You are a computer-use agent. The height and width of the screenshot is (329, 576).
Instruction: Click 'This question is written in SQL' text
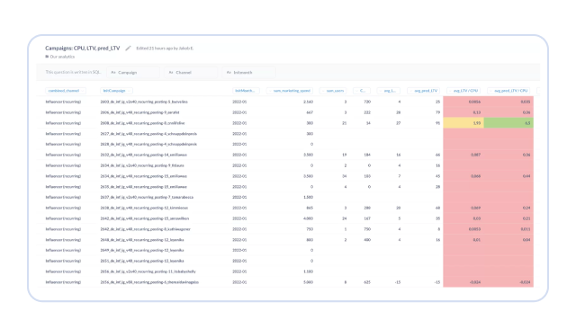tap(73, 72)
